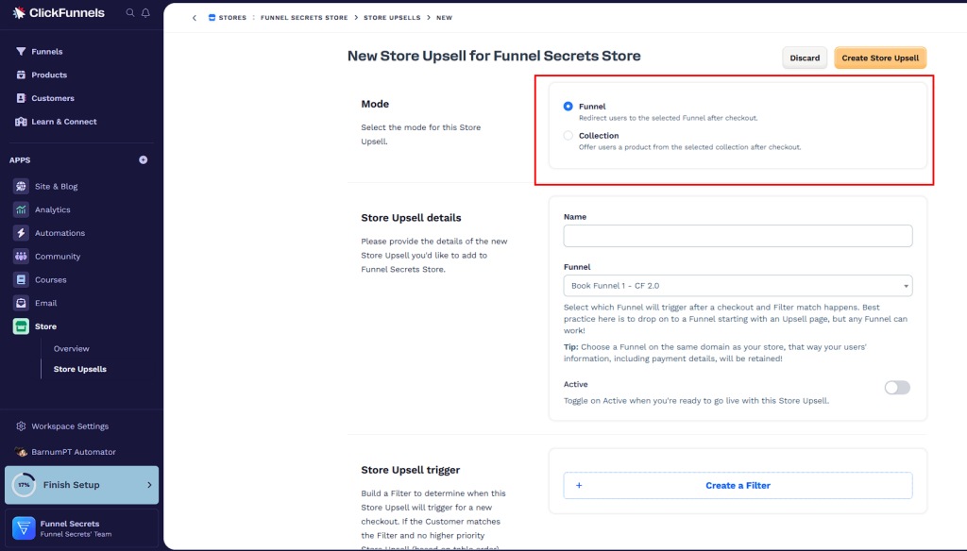Select the Collection mode radio button
Image resolution: width=967 pixels, height=551 pixels.
pos(568,136)
